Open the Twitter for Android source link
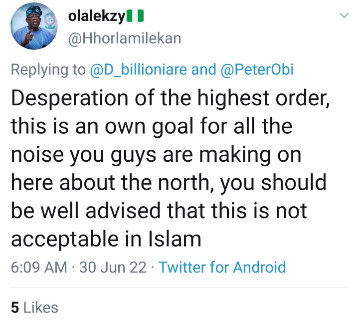This screenshot has width=359, height=325. 222,267
